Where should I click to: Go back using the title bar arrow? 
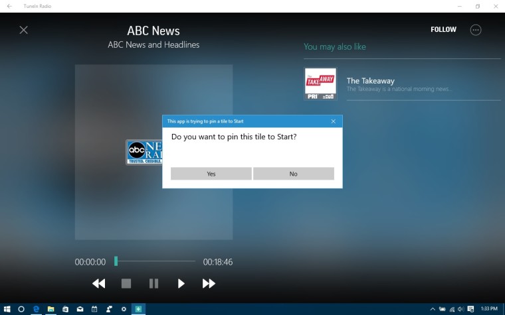coord(9,6)
